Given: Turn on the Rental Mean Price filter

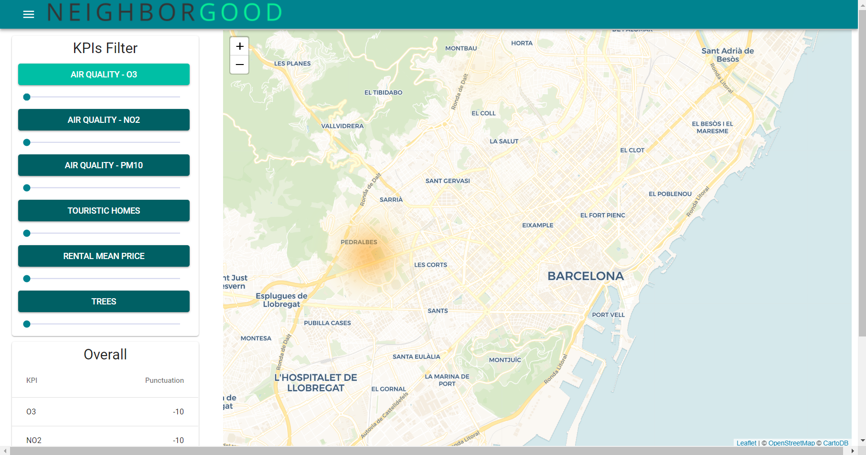Looking at the screenshot, I should pyautogui.click(x=104, y=256).
